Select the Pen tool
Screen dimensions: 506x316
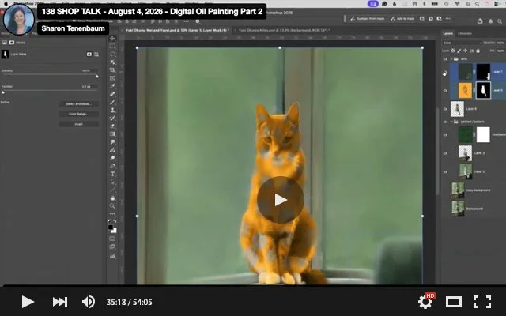(x=112, y=166)
